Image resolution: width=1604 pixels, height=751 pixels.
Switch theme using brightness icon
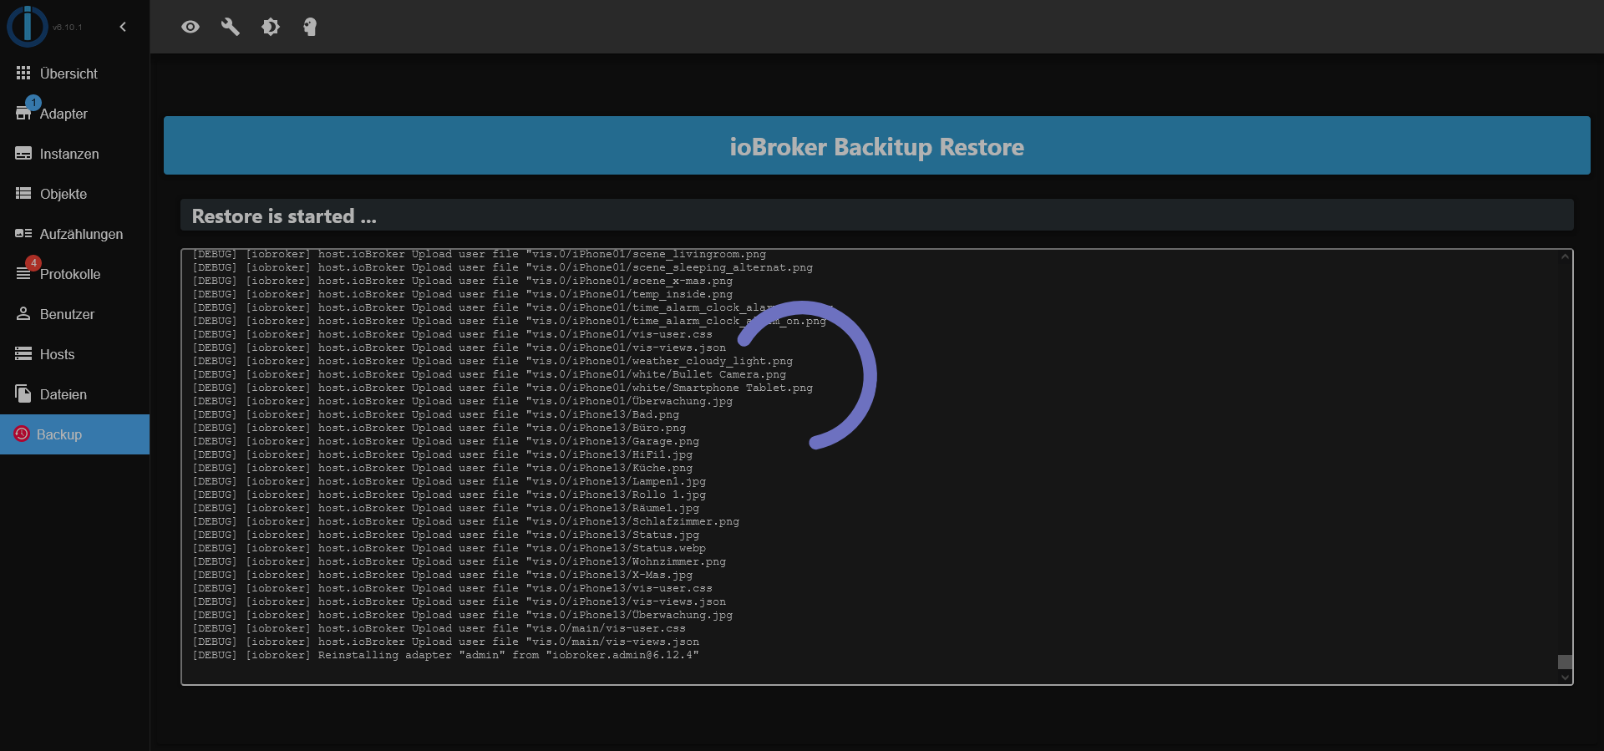click(x=271, y=27)
